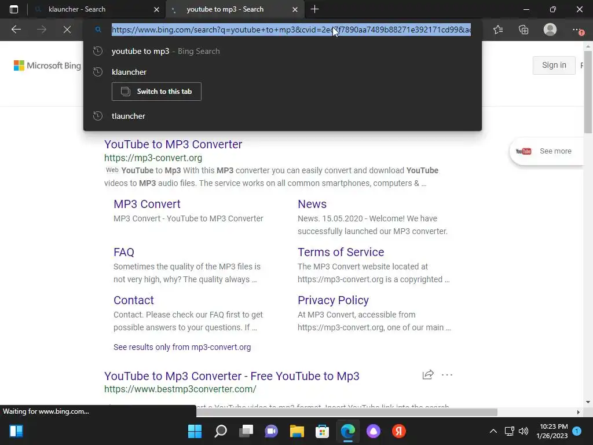This screenshot has width=593, height=445.
Task: Click the Microsoft Edge taskbar icon
Action: [x=348, y=431]
